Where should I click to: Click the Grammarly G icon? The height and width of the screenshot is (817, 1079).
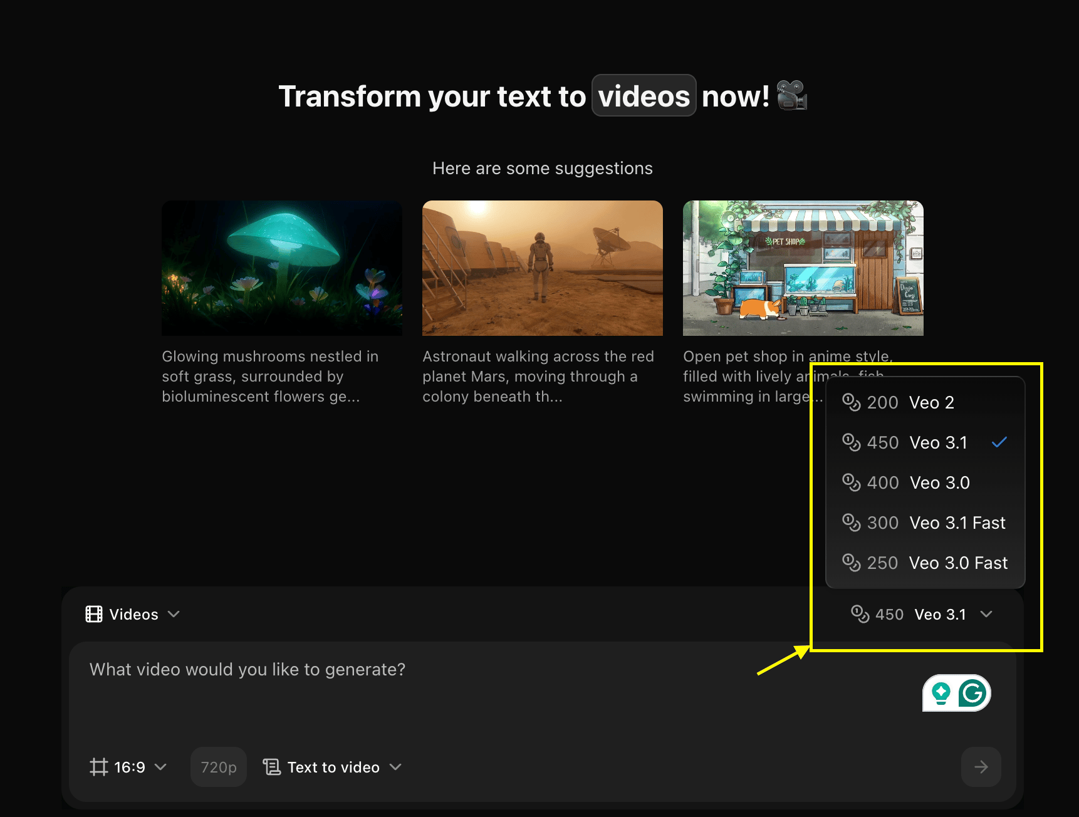(972, 694)
